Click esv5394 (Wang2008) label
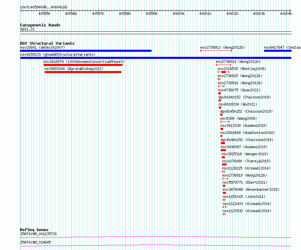The height and width of the screenshot is (250, 301). (239, 118)
